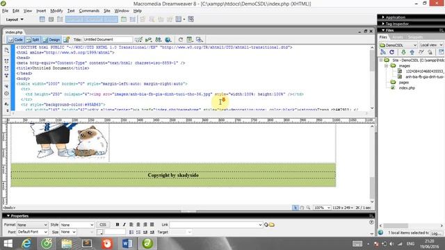This screenshot has width=445, height=250.
Task: Click the Insert Table icon
Action: point(42,19)
